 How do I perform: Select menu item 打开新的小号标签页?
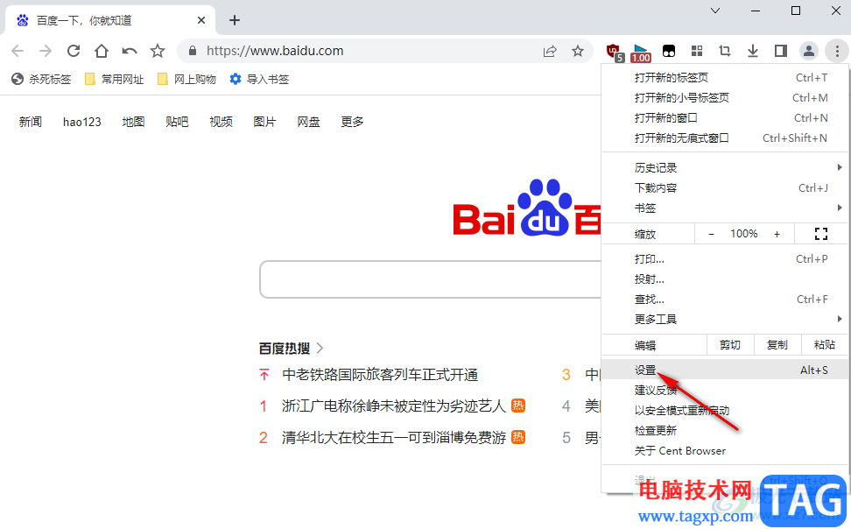pos(725,98)
